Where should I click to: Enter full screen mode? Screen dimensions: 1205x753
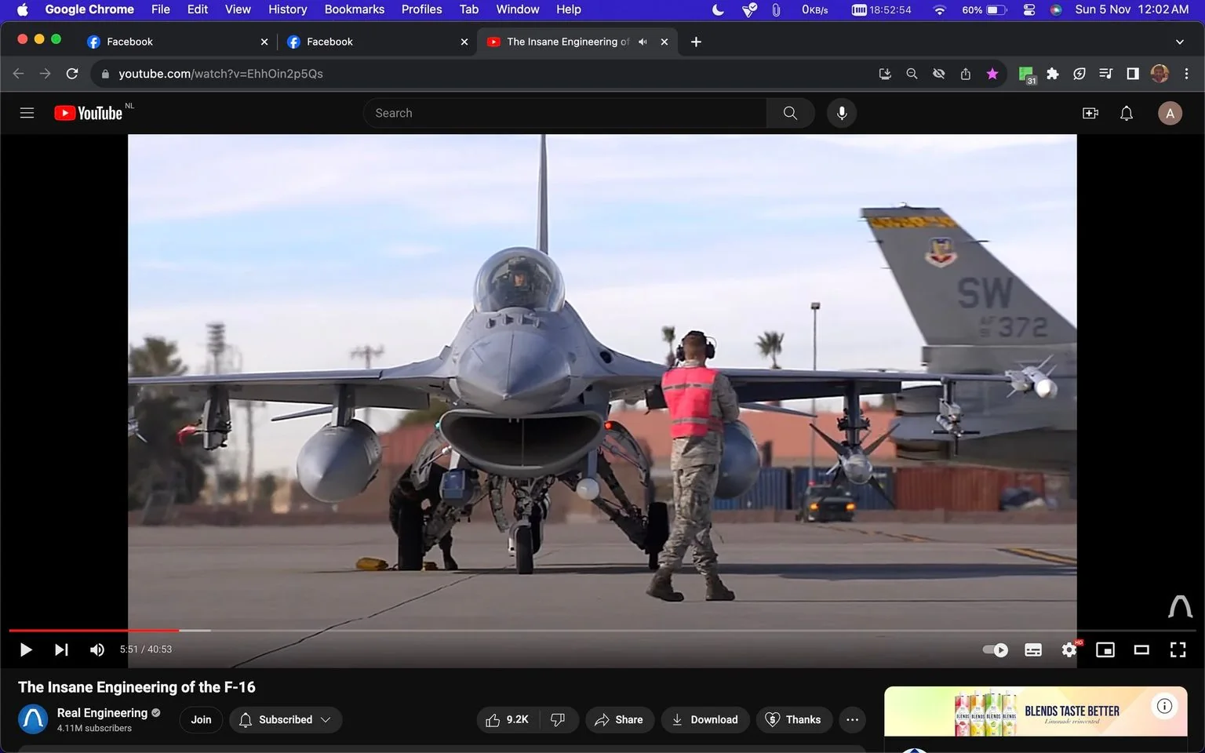(1178, 649)
